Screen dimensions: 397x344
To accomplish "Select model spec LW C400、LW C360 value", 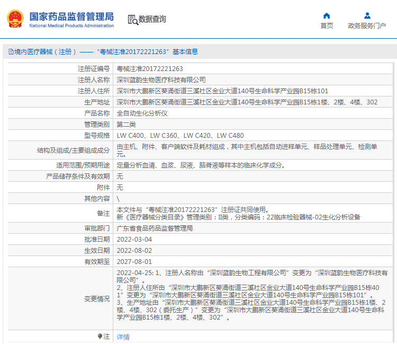I will (180, 136).
